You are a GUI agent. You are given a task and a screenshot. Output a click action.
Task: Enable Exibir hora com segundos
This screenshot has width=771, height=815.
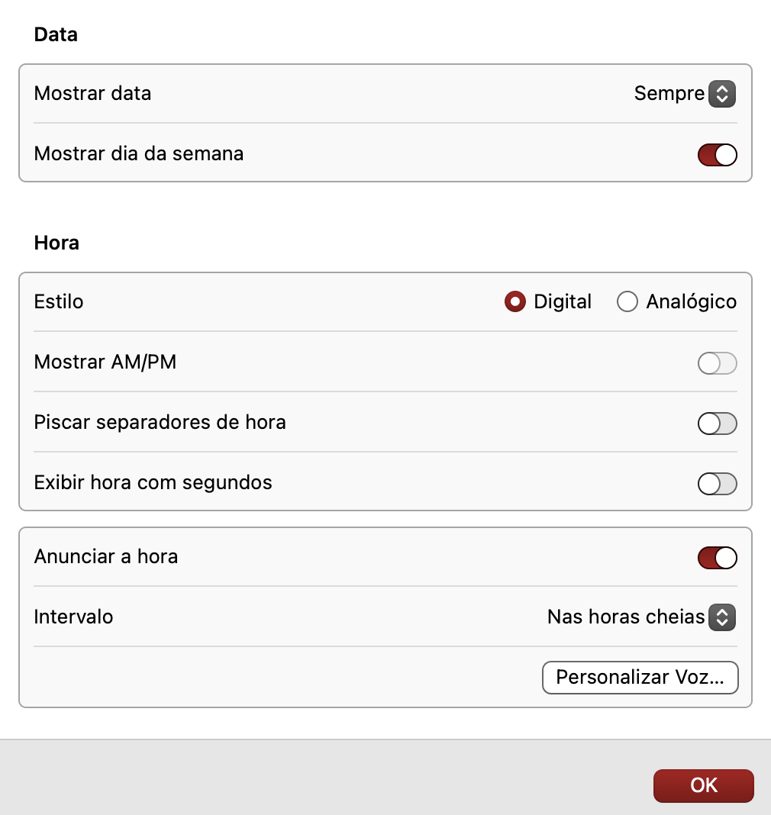[717, 484]
